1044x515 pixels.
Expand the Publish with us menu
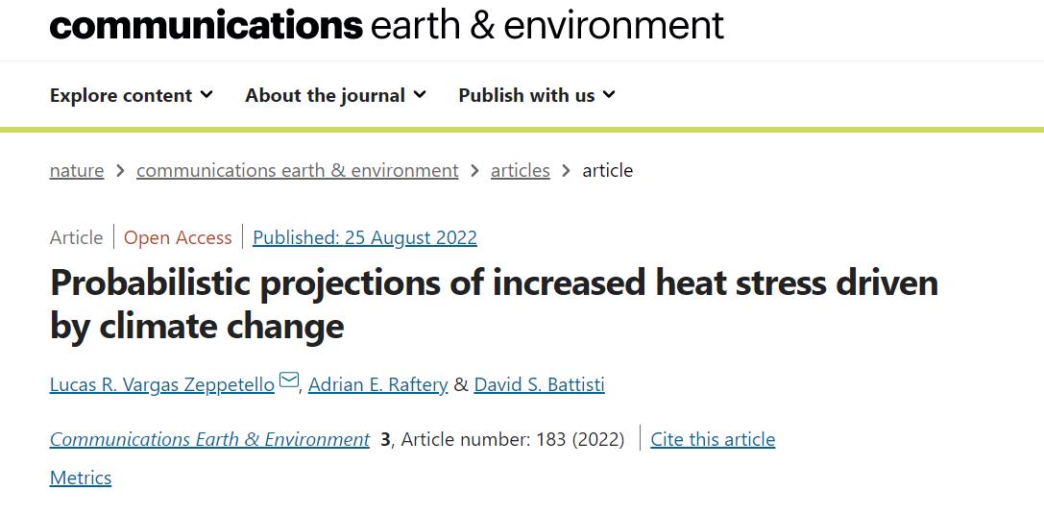click(536, 95)
